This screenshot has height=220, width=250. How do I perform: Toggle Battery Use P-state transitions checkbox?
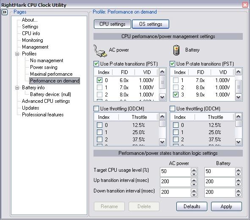coord(172,64)
